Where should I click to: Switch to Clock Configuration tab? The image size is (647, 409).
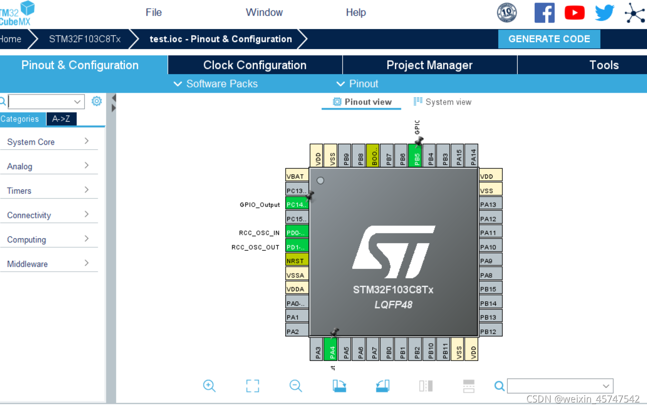click(x=255, y=65)
